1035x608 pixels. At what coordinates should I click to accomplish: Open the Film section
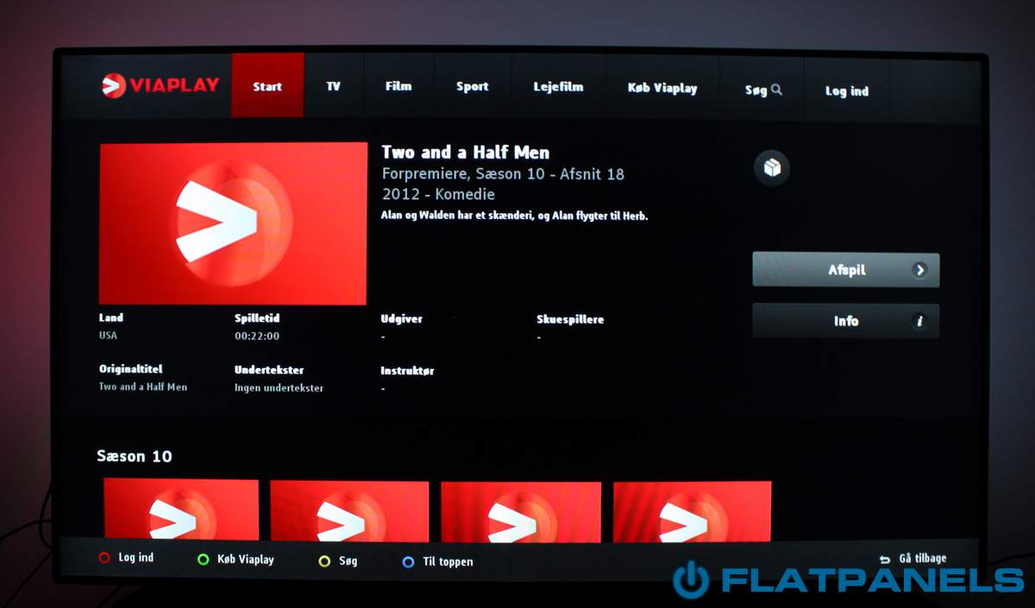(398, 86)
